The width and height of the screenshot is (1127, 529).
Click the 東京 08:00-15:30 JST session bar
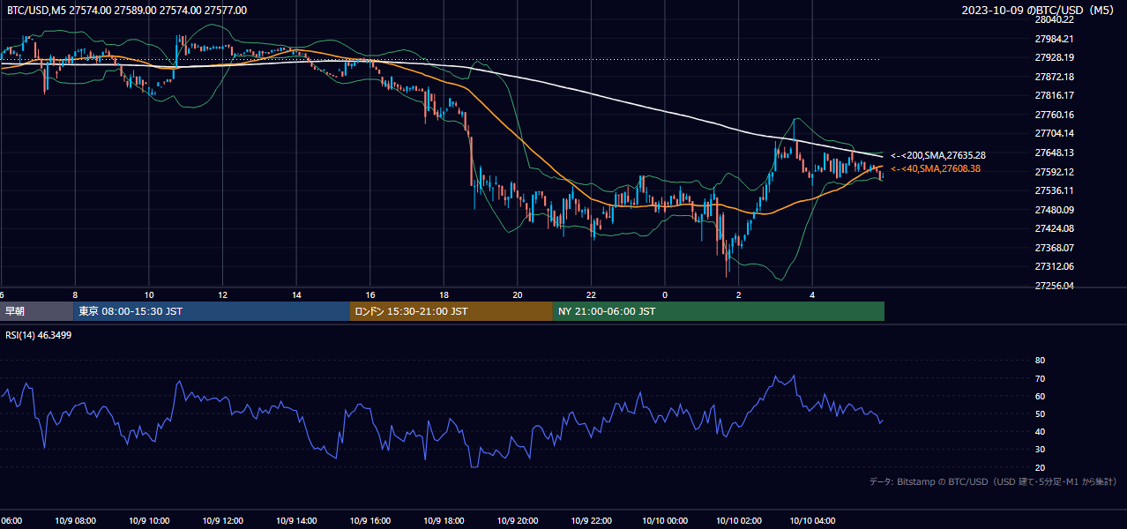212,311
